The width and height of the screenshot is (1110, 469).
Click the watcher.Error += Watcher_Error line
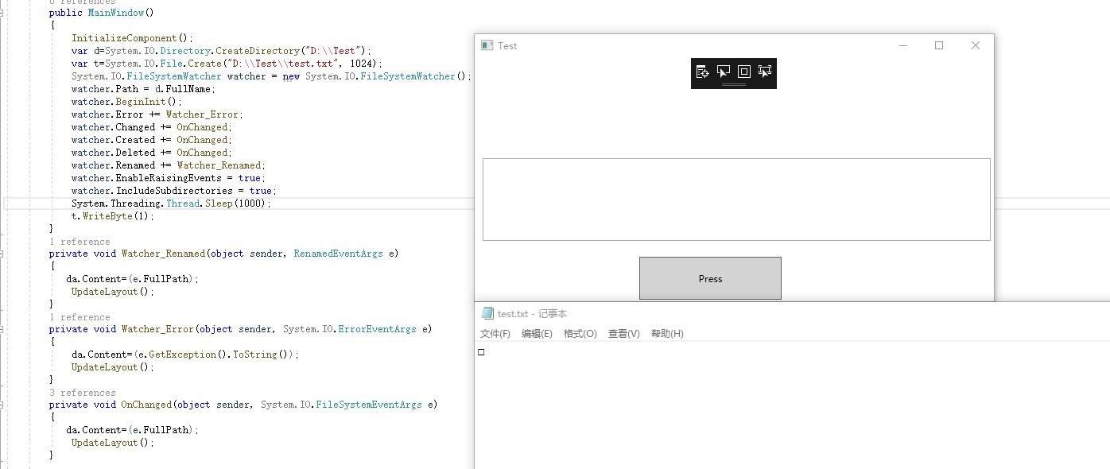(157, 114)
